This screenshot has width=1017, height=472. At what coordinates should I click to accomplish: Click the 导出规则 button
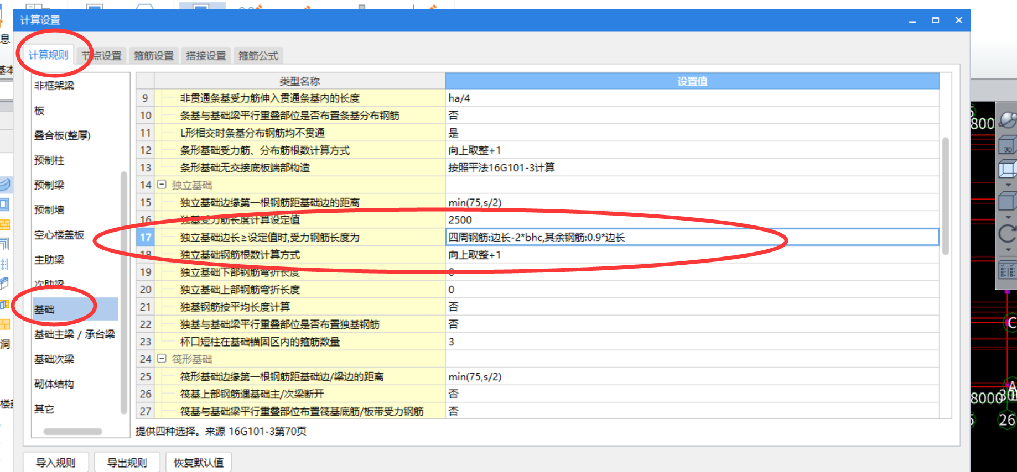127,463
